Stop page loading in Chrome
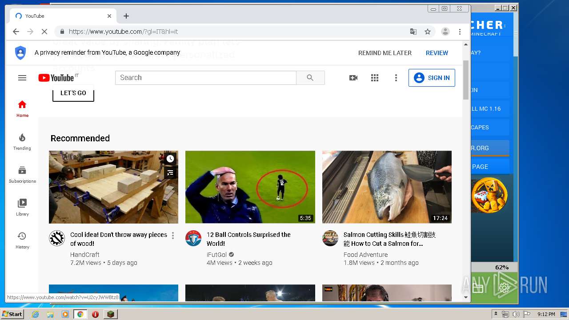Viewport: 569px width, 320px height. click(44, 32)
